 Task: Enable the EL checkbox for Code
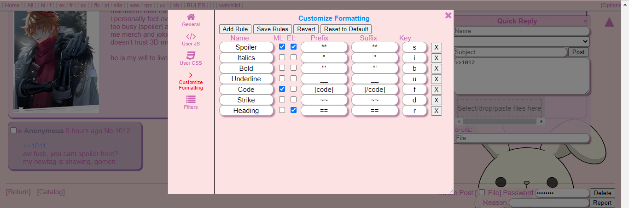point(293,89)
